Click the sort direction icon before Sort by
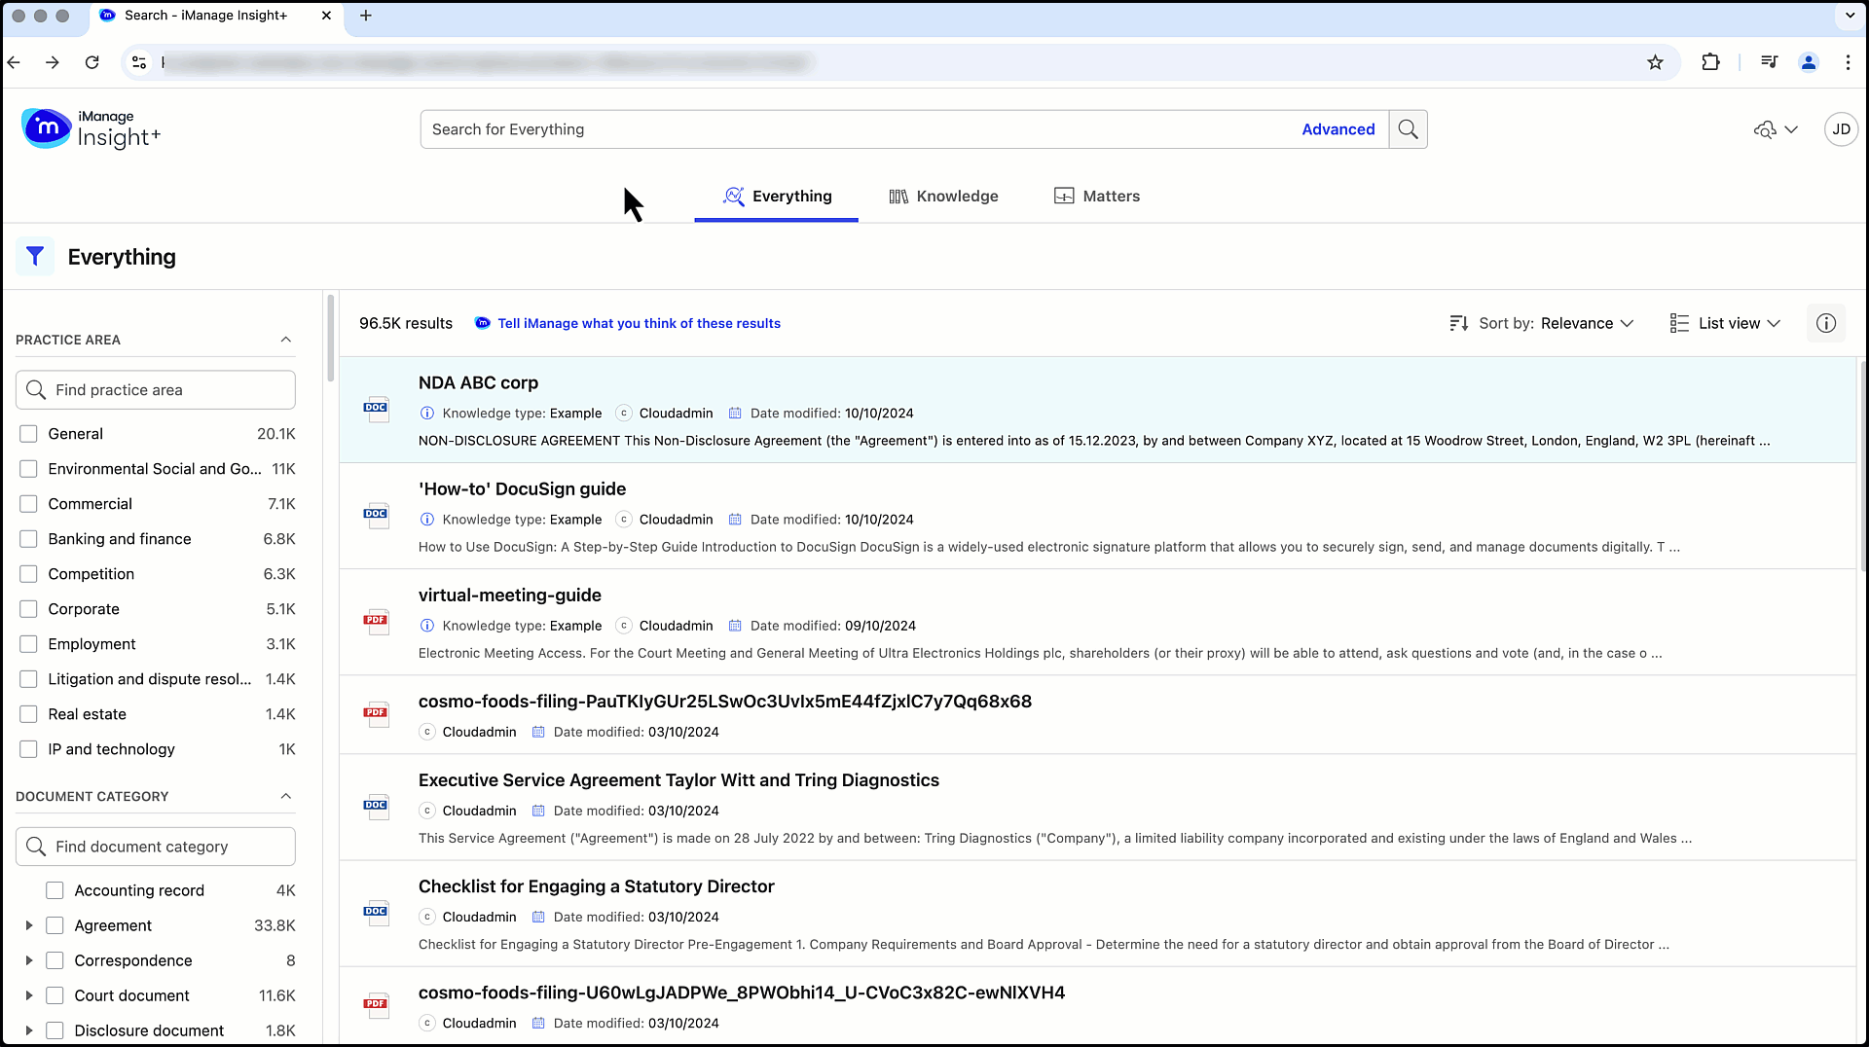This screenshot has width=1869, height=1047. [1459, 323]
